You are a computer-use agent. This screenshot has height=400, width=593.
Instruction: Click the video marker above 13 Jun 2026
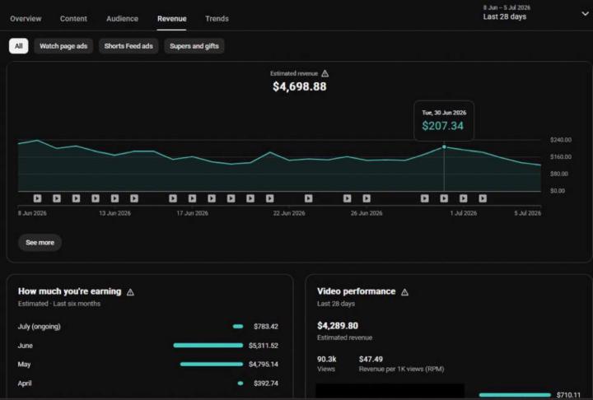[x=115, y=198]
